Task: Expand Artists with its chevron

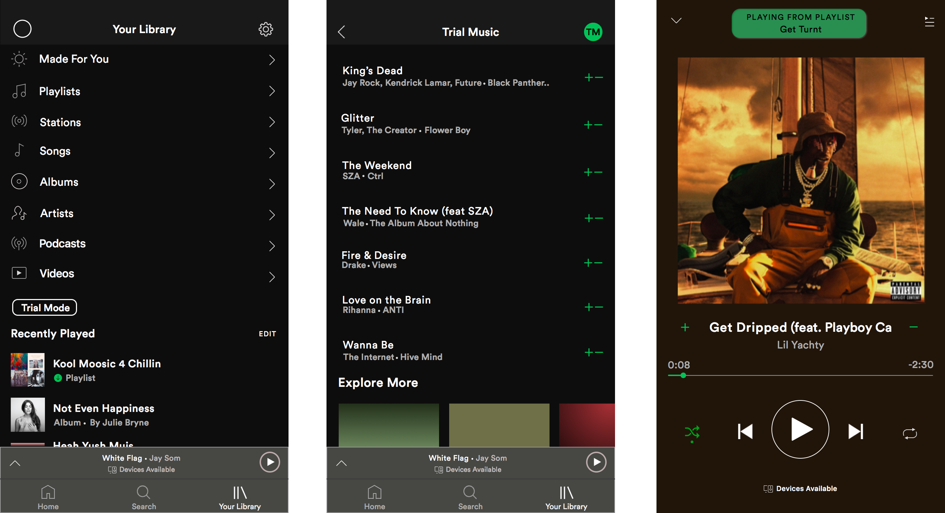Action: (x=272, y=215)
